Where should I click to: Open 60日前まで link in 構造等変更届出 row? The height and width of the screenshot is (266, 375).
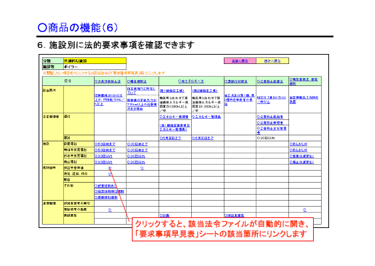pyautogui.click(x=105, y=150)
